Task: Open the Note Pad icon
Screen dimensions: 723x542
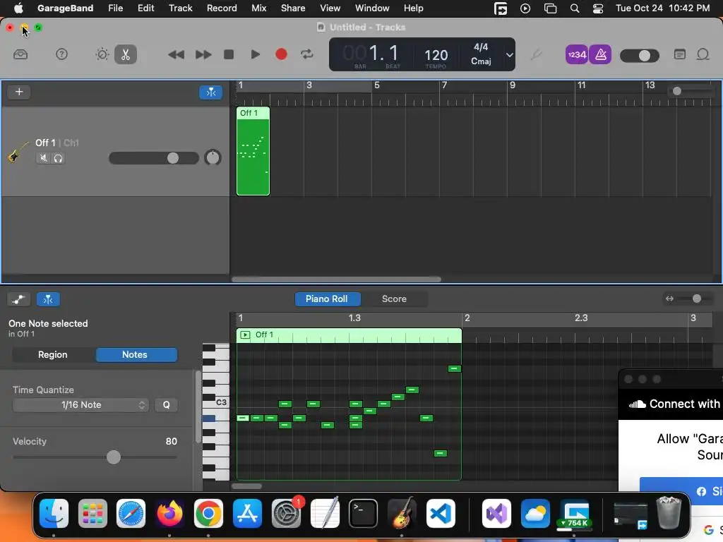Action: pos(680,55)
